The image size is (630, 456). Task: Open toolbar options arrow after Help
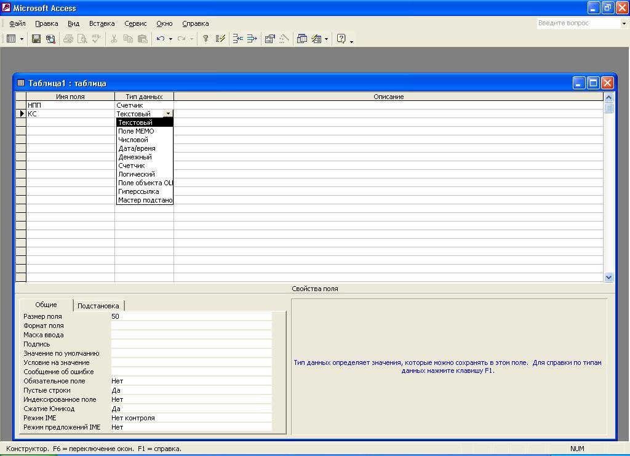point(351,41)
